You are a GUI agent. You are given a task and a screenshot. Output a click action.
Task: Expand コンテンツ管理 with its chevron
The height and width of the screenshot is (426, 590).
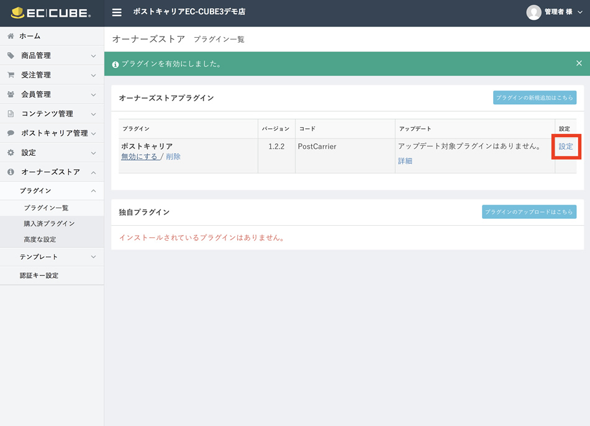(93, 114)
